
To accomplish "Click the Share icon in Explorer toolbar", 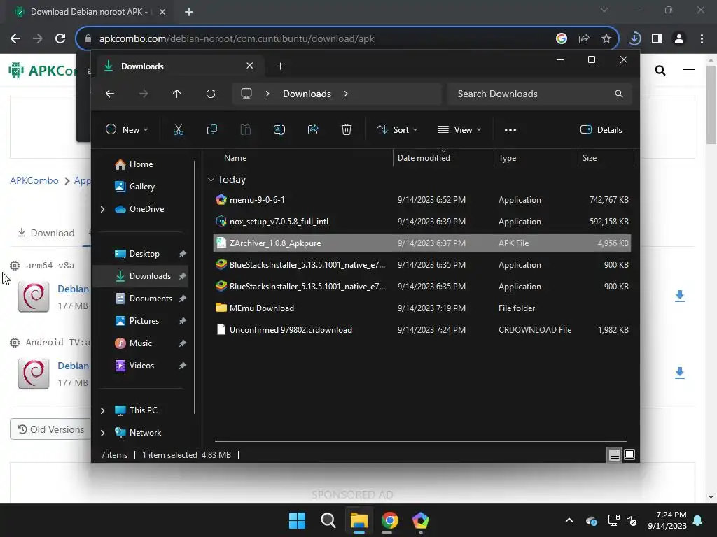I will pos(313,129).
